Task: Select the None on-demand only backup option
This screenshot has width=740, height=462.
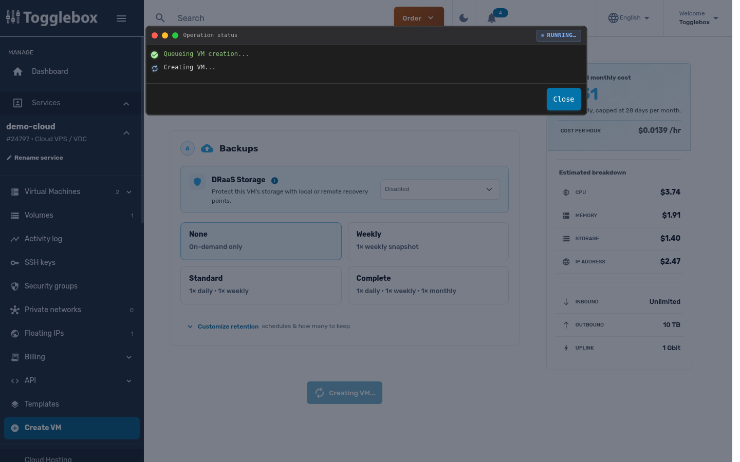Action: [x=261, y=241]
